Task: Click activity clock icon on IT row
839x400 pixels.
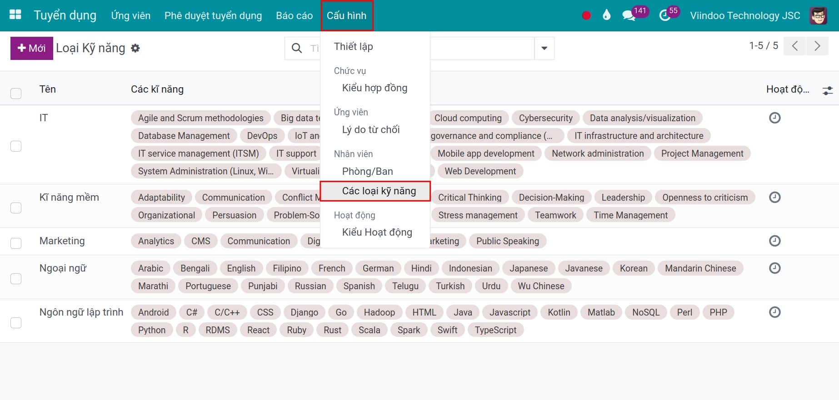Action: point(774,118)
